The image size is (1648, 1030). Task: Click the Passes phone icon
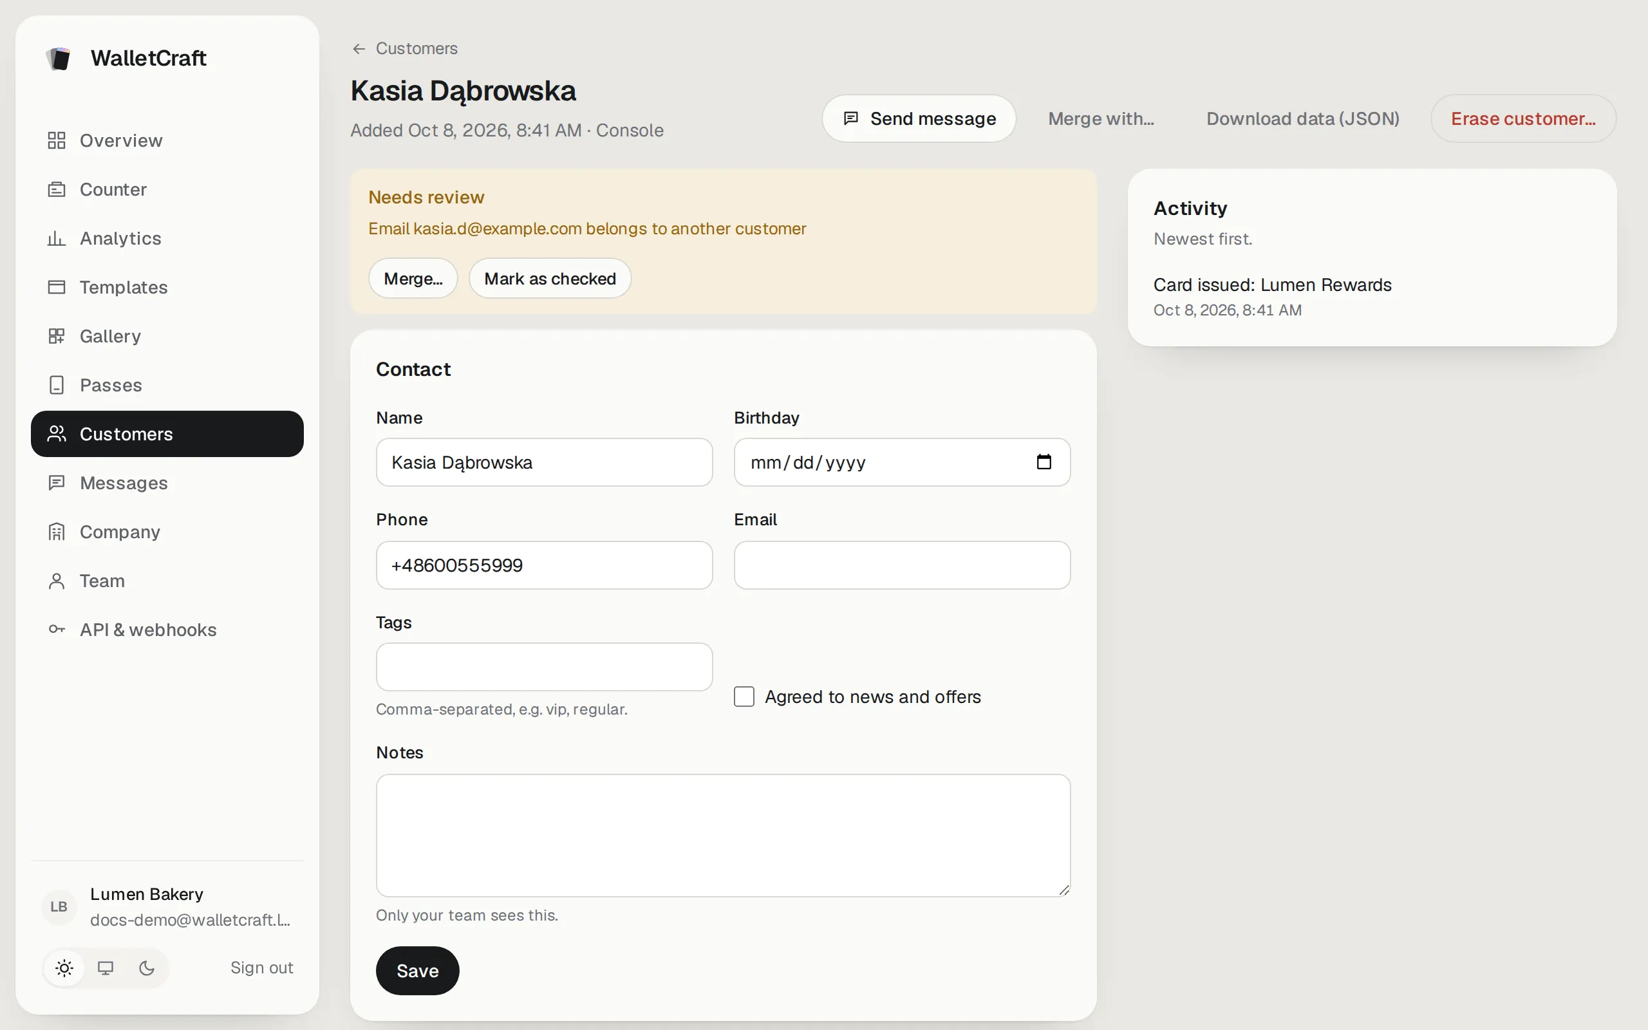(57, 386)
